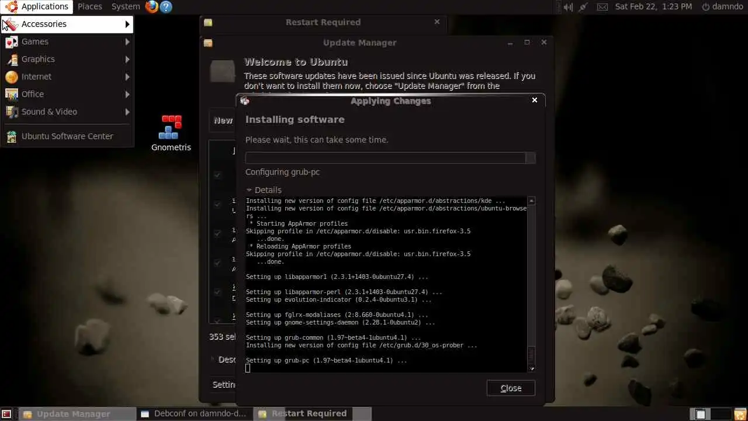Close the Restart Required window
The height and width of the screenshot is (421, 748).
click(437, 22)
